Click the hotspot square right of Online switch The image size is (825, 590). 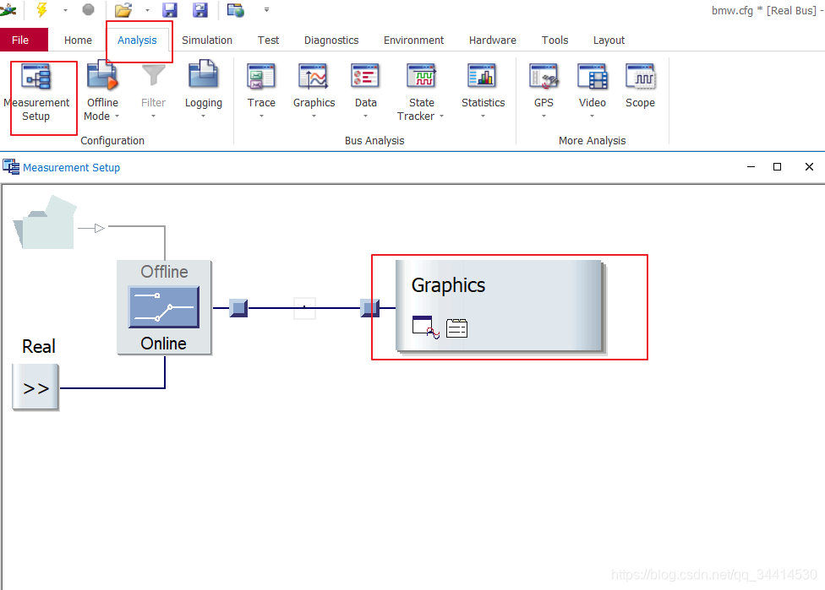pos(238,308)
